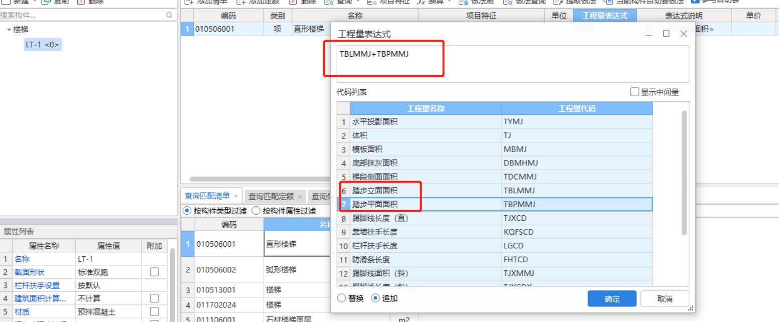Viewport: 779px width, 322px height.
Task: Switch to the 查询匹配定额 tab
Action: coord(271,196)
